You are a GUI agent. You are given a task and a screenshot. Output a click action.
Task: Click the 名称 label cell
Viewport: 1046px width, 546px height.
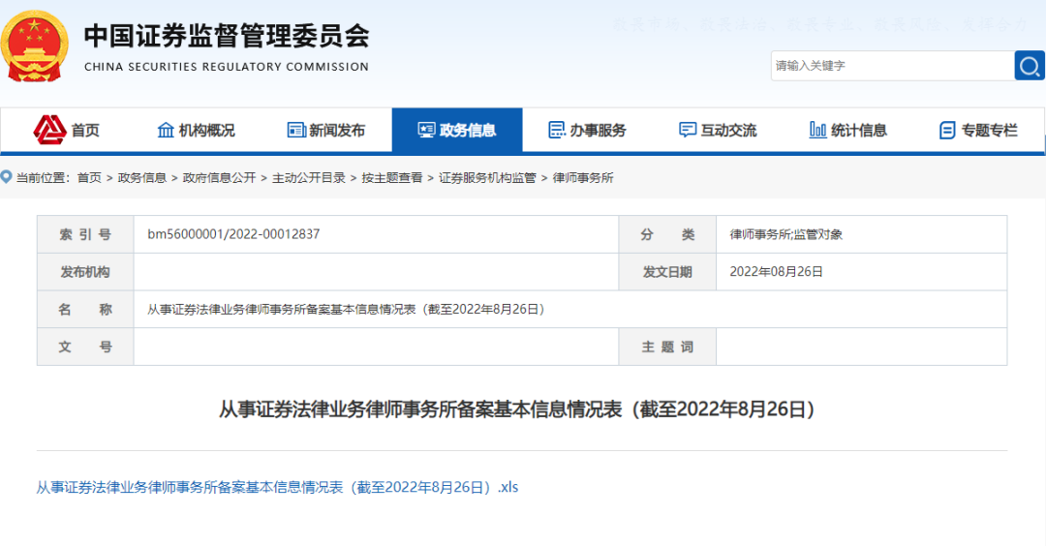click(x=85, y=310)
